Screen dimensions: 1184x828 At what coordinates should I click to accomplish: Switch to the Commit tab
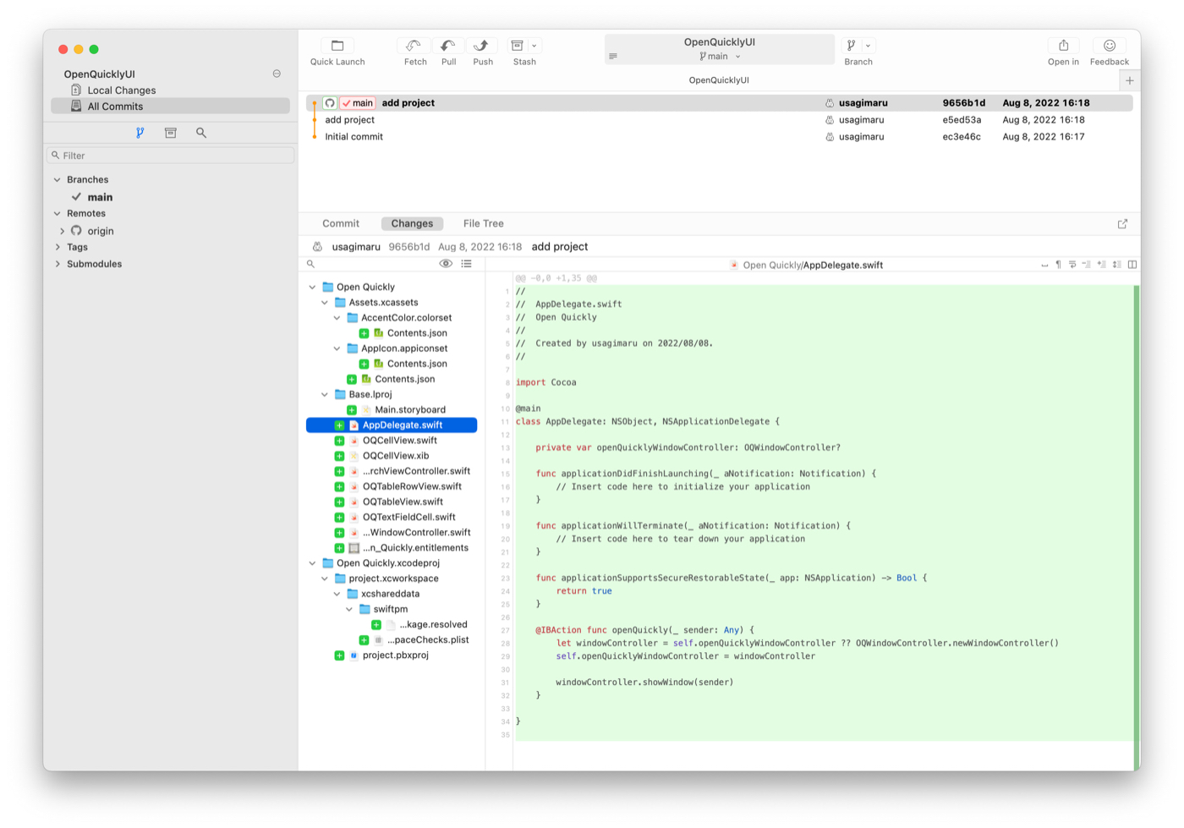point(341,224)
